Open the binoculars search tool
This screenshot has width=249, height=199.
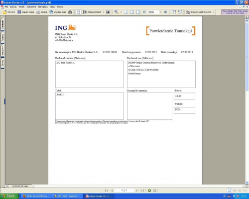70,12
